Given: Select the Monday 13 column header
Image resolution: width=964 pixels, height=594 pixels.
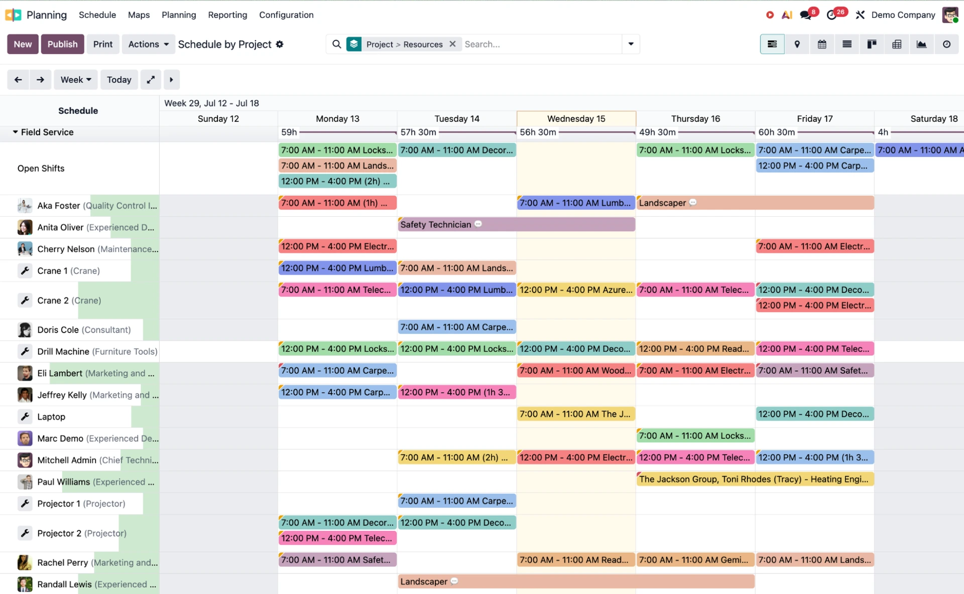Looking at the screenshot, I should pos(337,118).
